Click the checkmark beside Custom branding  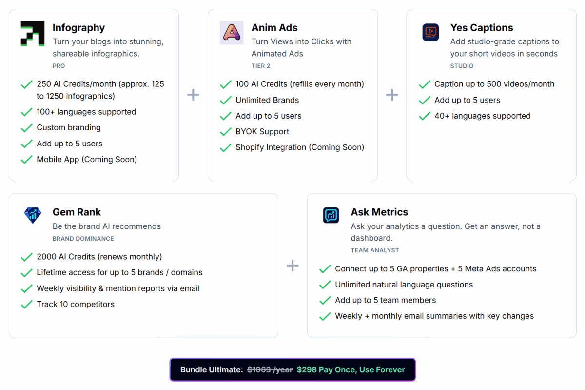point(27,128)
